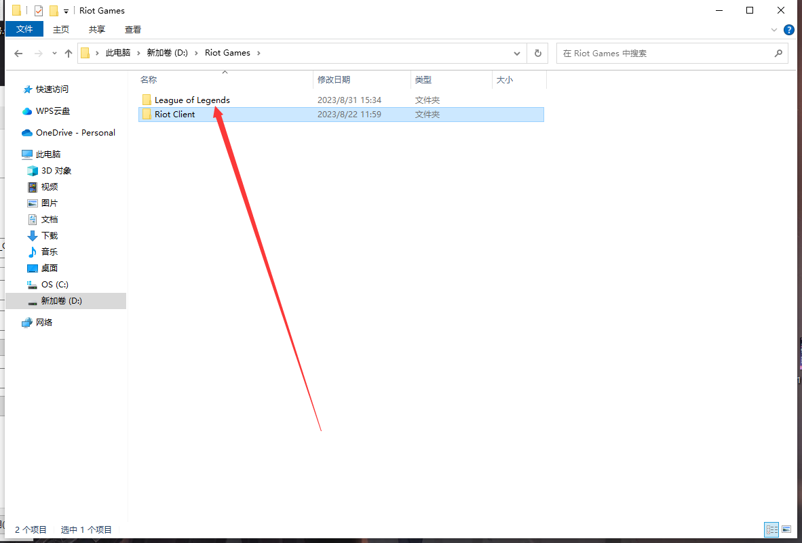The height and width of the screenshot is (543, 802).
Task: Open the 视频 folder in sidebar
Action: [x=50, y=187]
